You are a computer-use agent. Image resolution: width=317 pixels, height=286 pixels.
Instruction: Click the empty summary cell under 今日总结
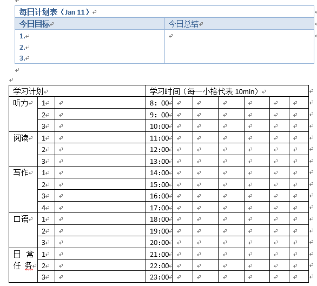(239, 46)
